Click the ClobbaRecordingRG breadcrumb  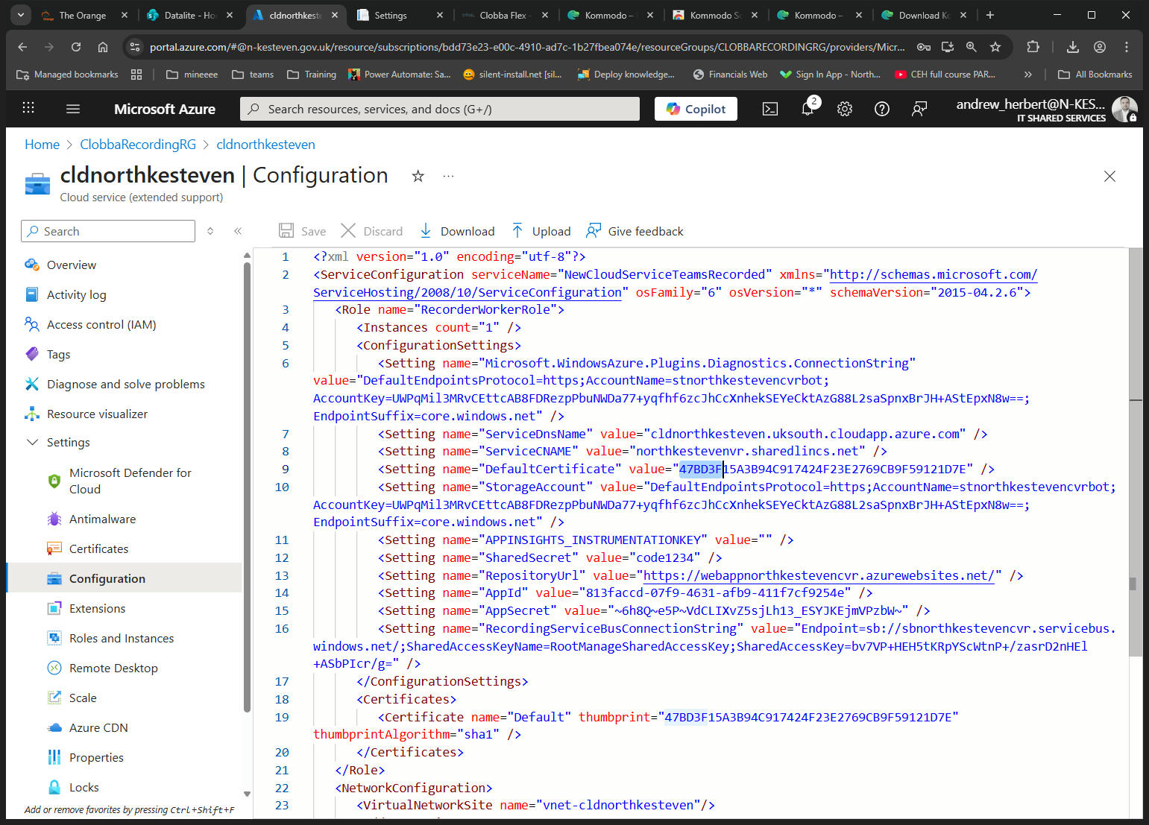138,145
